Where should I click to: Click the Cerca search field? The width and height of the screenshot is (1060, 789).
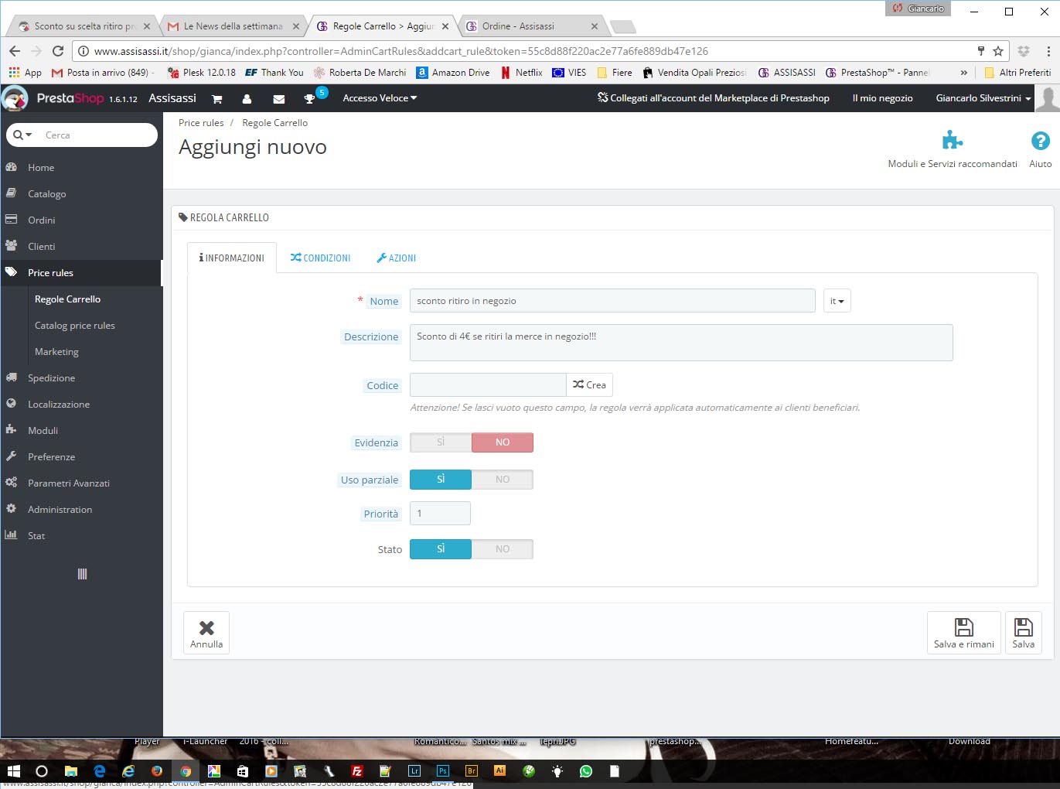pyautogui.click(x=97, y=135)
